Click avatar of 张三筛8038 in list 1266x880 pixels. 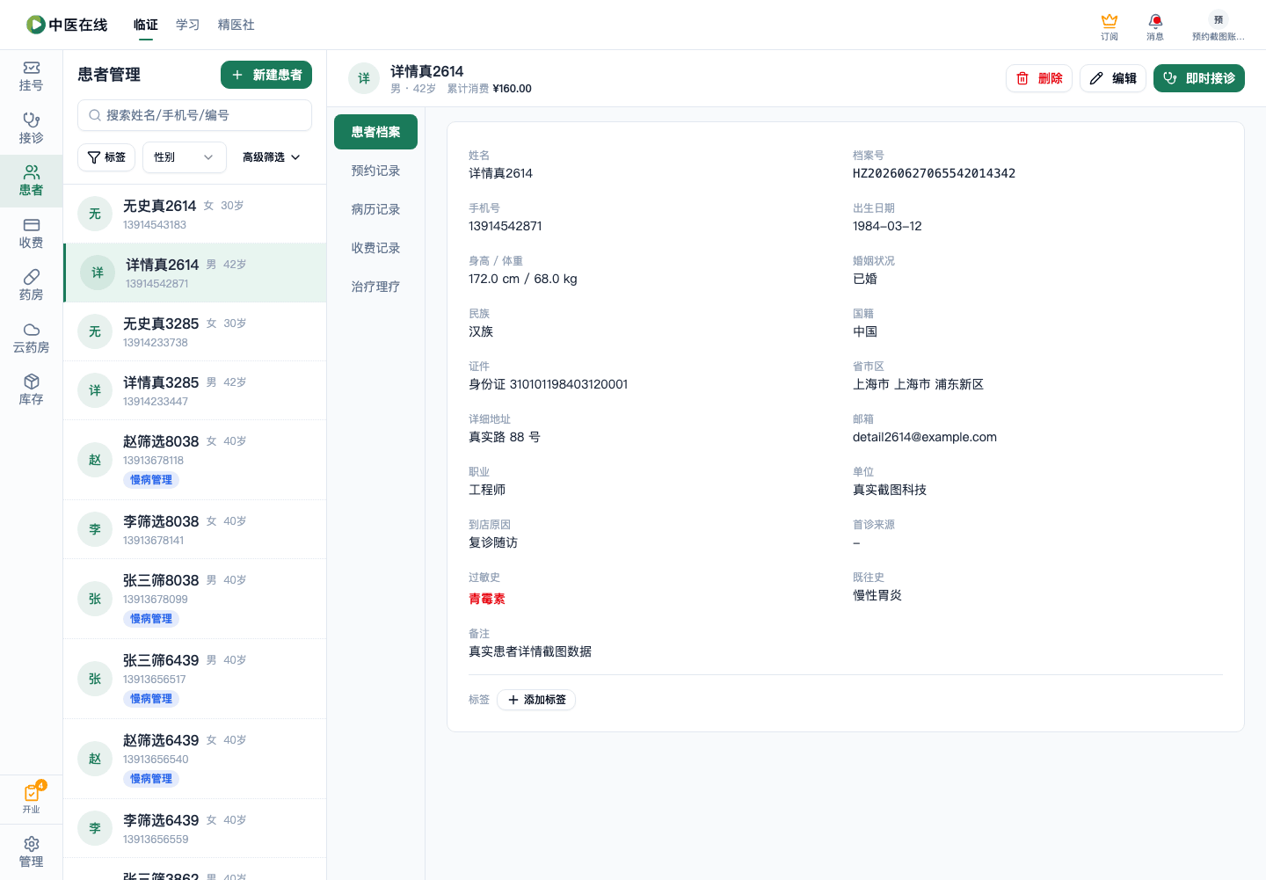coord(95,599)
